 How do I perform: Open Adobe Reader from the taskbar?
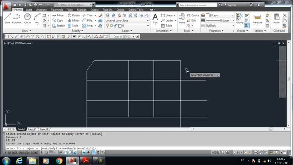pos(86,161)
